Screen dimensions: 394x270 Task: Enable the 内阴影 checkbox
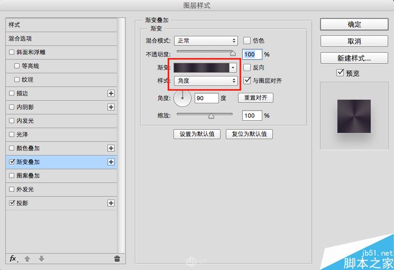click(x=12, y=107)
